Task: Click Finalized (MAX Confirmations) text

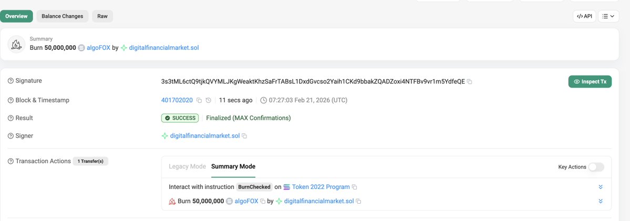Action: tap(249, 118)
